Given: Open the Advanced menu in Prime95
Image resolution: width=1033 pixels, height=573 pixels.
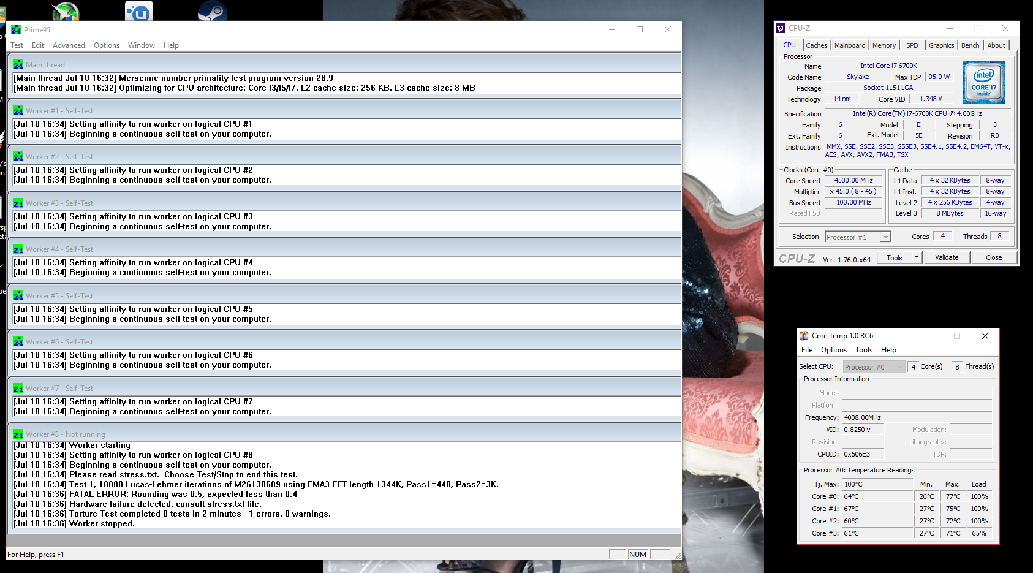Looking at the screenshot, I should (x=69, y=45).
